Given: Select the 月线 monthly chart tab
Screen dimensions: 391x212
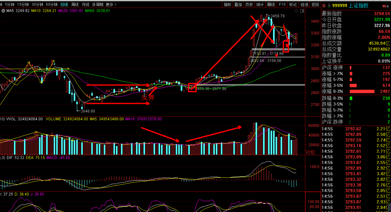Looking at the screenshot, I should click(x=85, y=4).
